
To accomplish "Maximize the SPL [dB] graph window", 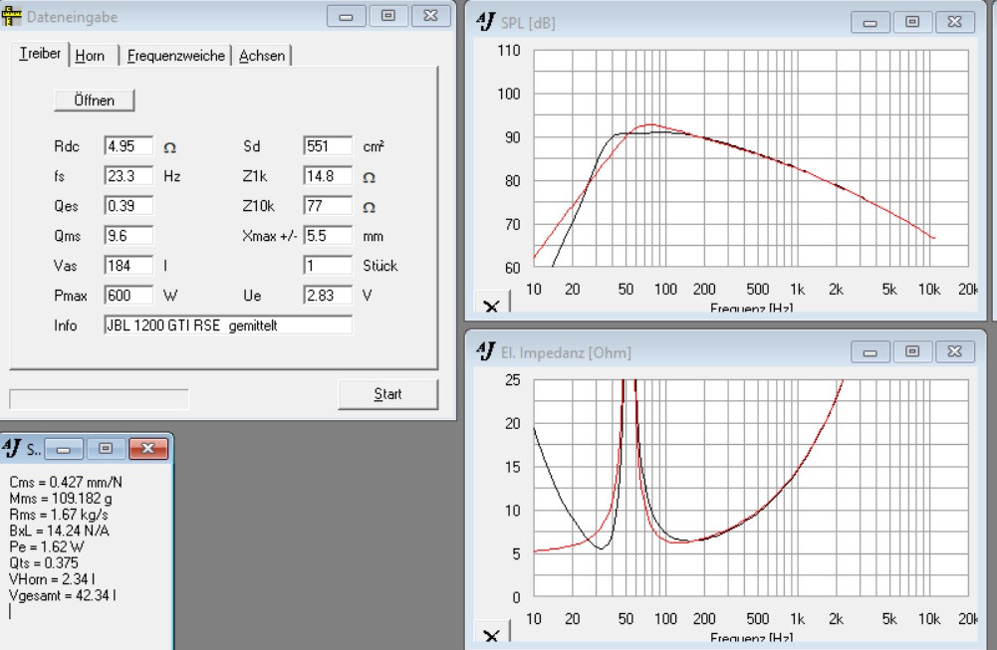I will click(x=911, y=21).
